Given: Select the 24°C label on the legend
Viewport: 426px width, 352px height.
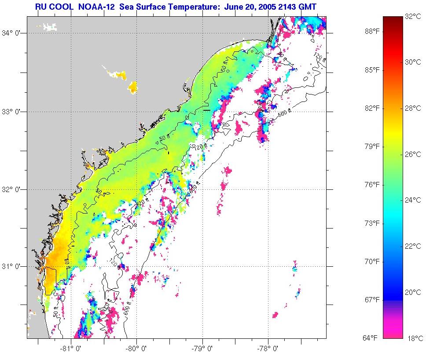Looking at the screenshot, I should point(412,200).
